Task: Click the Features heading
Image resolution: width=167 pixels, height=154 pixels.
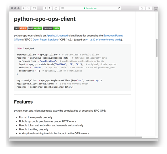Action: click(x=23, y=102)
